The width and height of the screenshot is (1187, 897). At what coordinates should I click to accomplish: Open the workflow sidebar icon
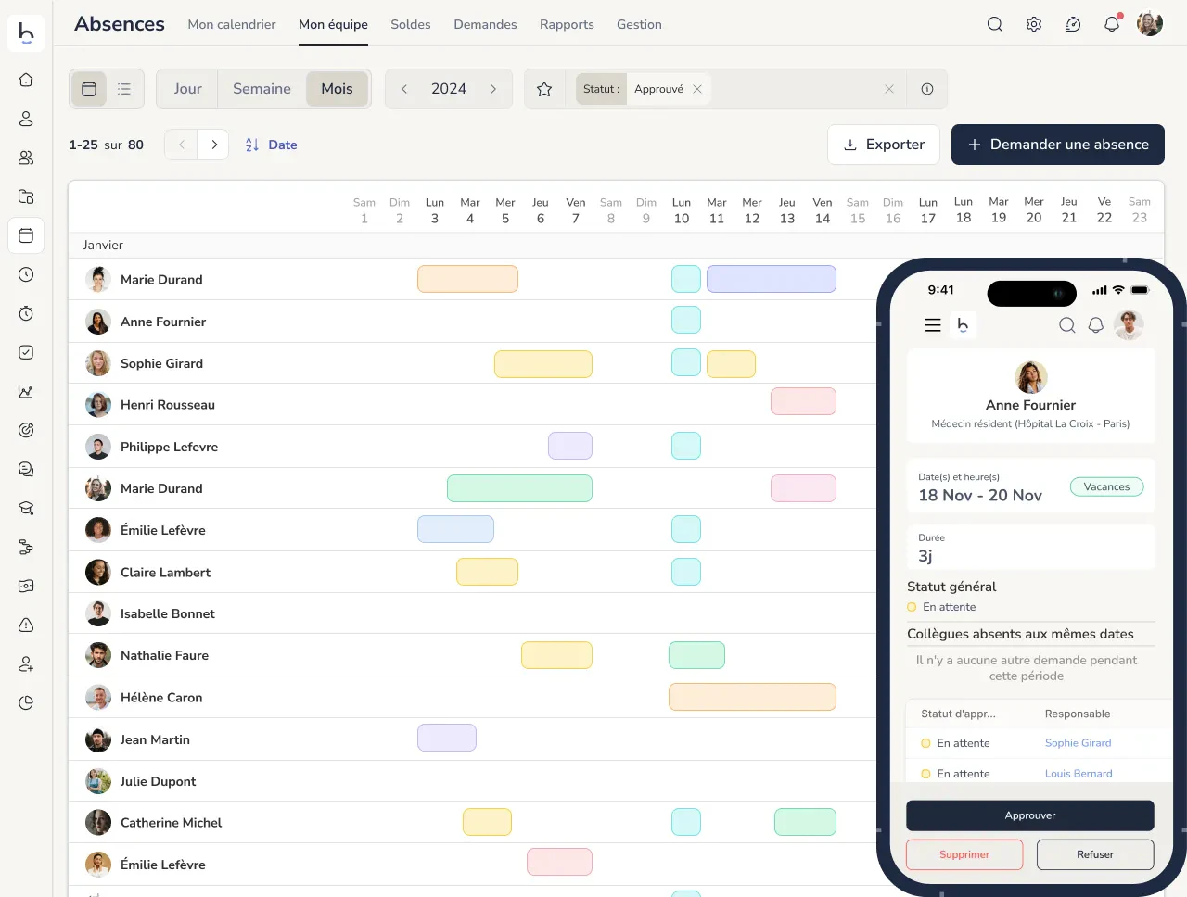pyautogui.click(x=26, y=547)
